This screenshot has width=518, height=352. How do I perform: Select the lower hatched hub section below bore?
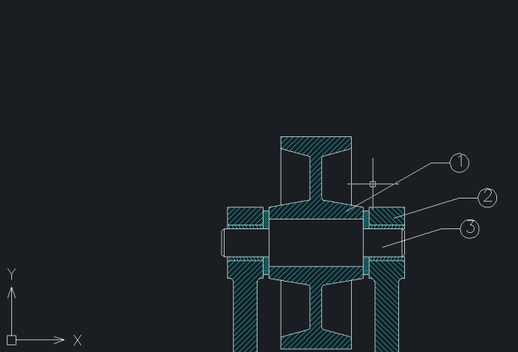pyautogui.click(x=316, y=273)
